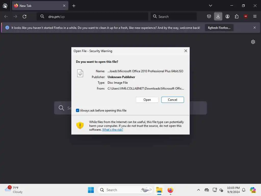261x196 pixels.
Task: Click the OneDrive cloud tray icon
Action: pos(206,190)
